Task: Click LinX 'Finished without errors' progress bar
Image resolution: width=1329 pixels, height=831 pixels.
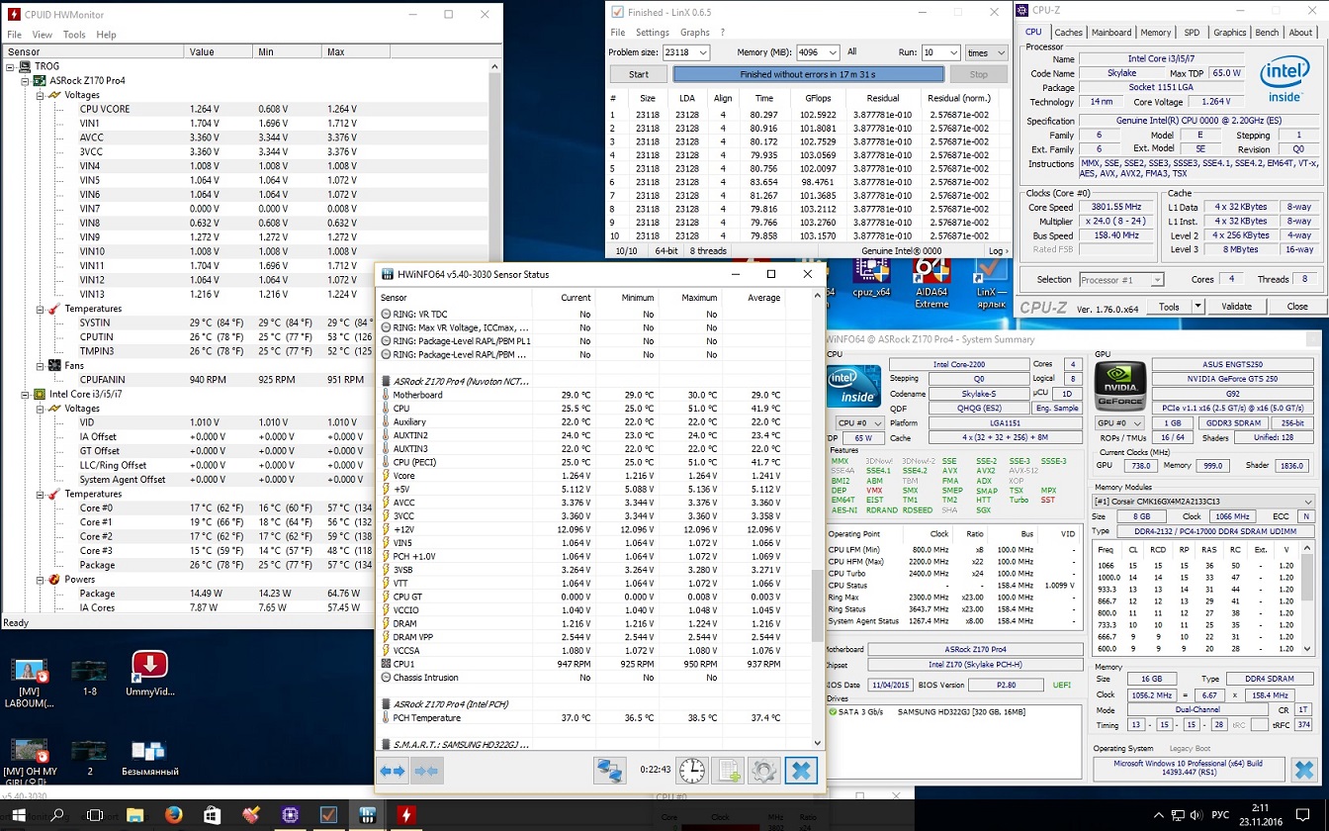Action: click(808, 74)
